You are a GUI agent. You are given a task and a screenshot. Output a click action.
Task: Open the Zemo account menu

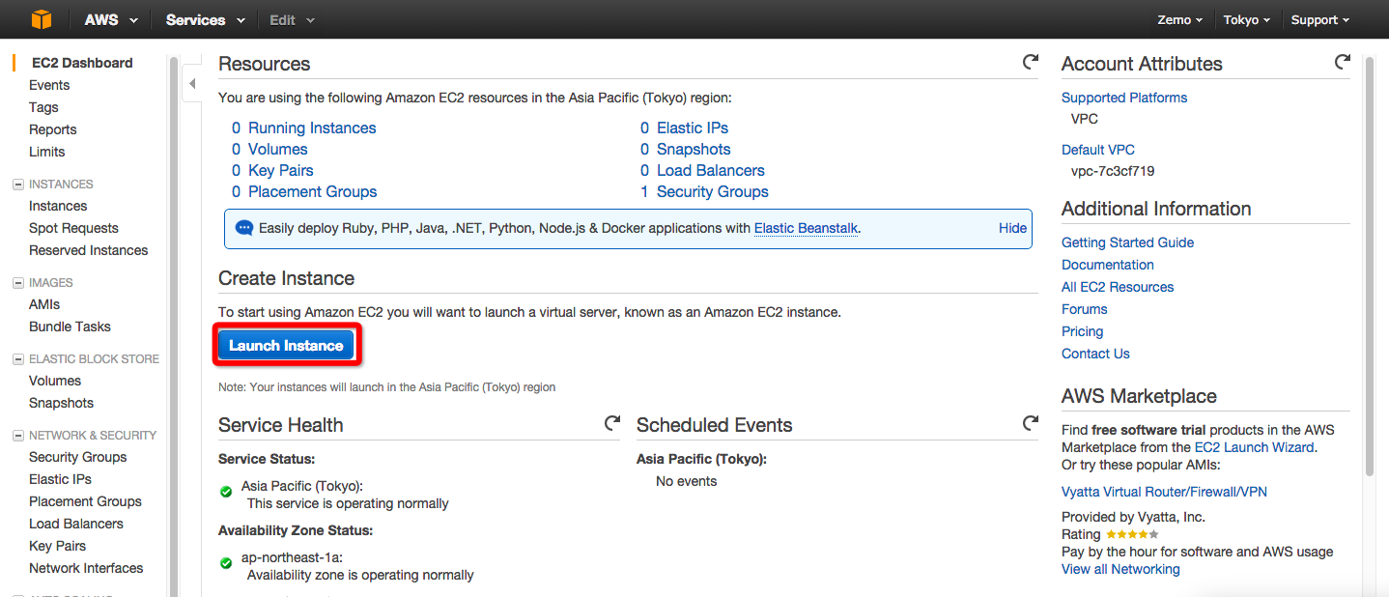click(1180, 19)
